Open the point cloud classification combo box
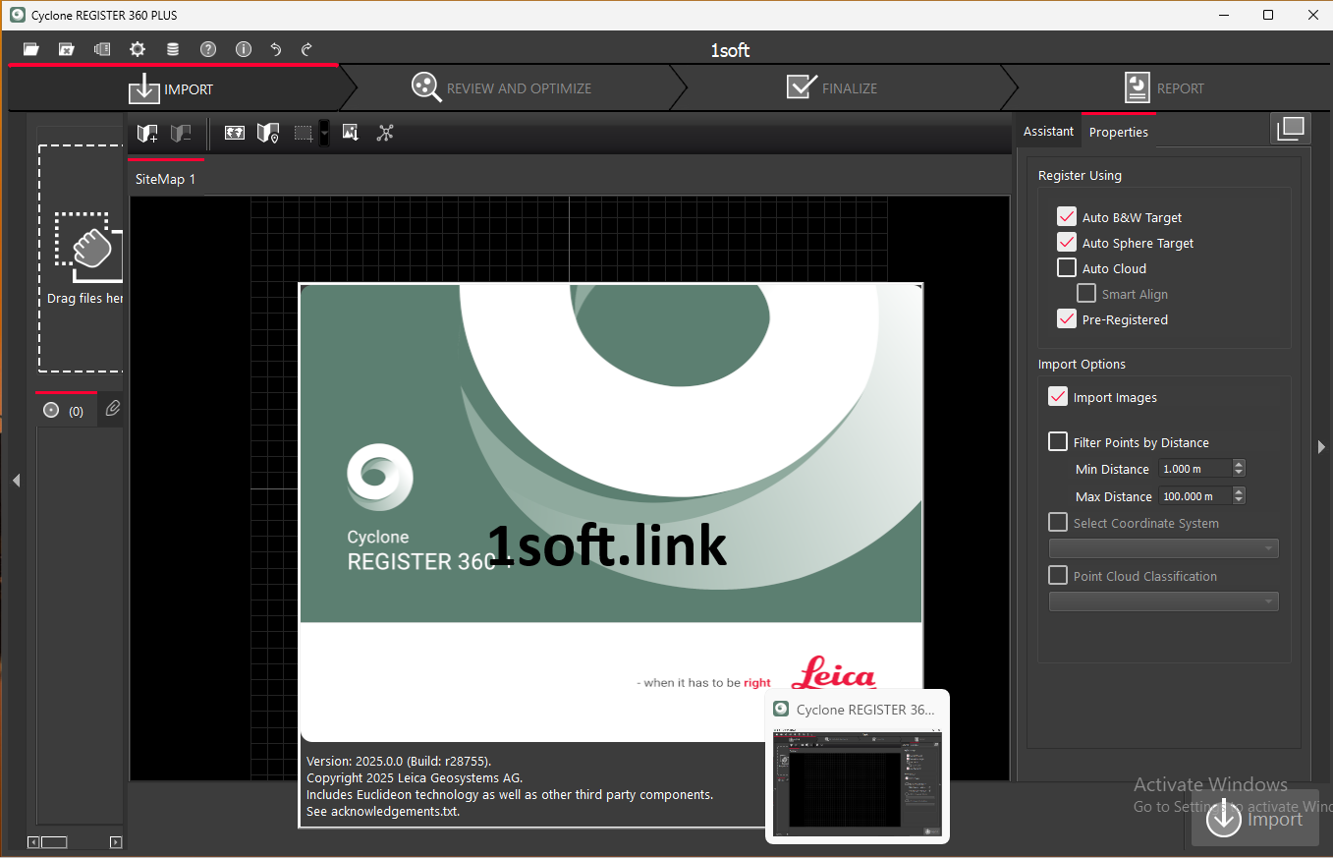The width and height of the screenshot is (1333, 858). click(x=1164, y=601)
